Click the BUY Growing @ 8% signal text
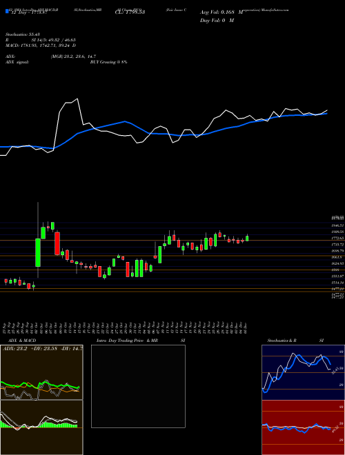The image size is (345, 455). [x=108, y=62]
